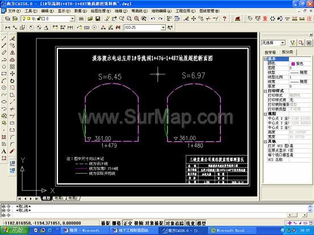Toggle 对象追踪 object tracking in status bar

(175, 223)
